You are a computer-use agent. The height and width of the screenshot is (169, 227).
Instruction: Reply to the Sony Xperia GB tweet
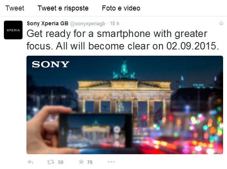[x=30, y=162]
